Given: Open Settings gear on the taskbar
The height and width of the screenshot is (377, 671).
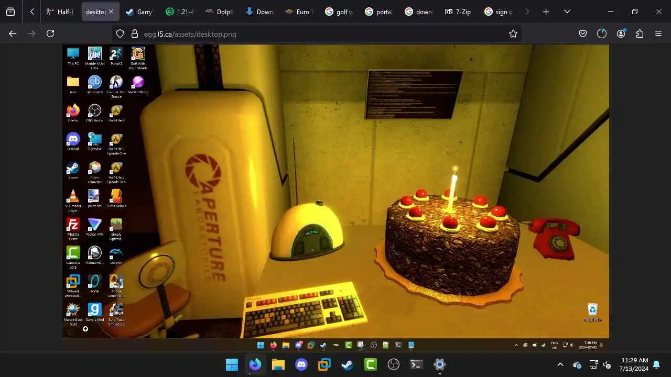Looking at the screenshot, I should click(x=439, y=364).
